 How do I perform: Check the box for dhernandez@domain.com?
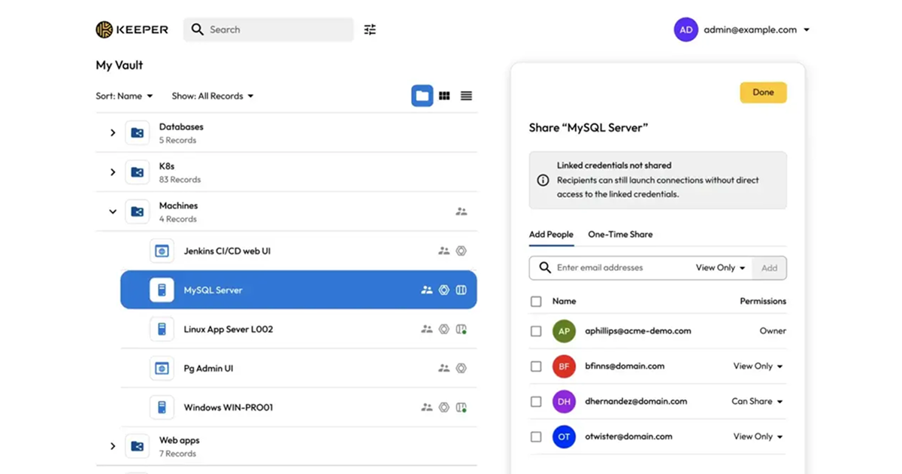coord(536,402)
